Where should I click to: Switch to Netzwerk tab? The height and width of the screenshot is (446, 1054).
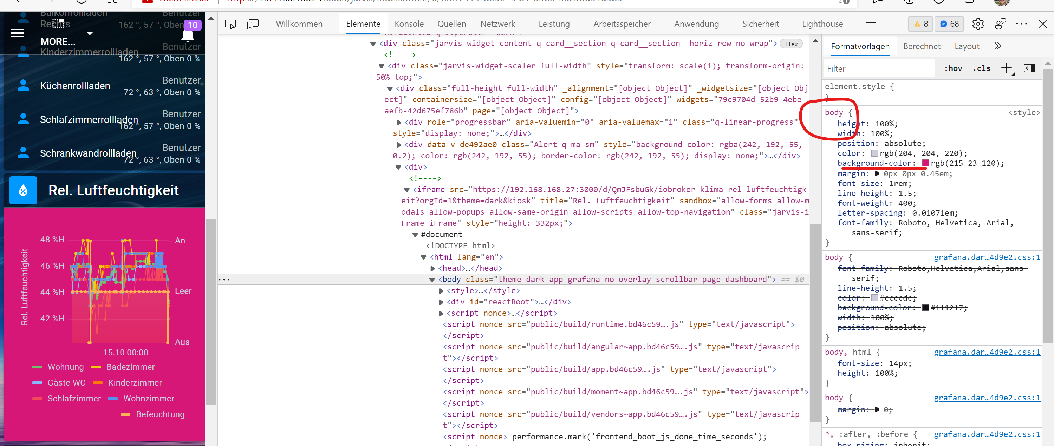tap(497, 24)
